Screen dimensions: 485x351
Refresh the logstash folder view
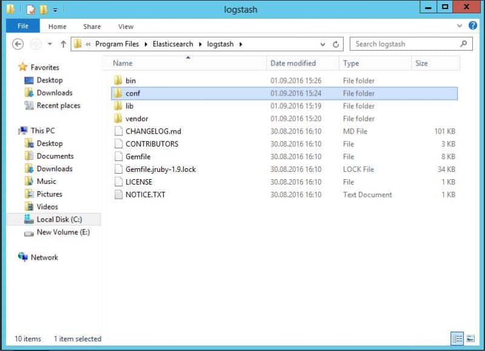tap(337, 44)
